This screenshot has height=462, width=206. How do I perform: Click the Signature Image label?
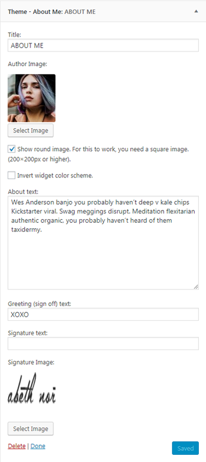point(31,362)
